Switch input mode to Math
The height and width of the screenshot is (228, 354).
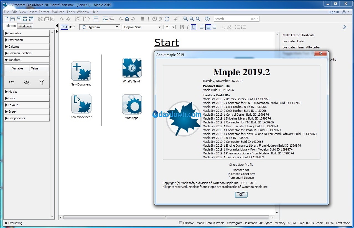[72, 27]
